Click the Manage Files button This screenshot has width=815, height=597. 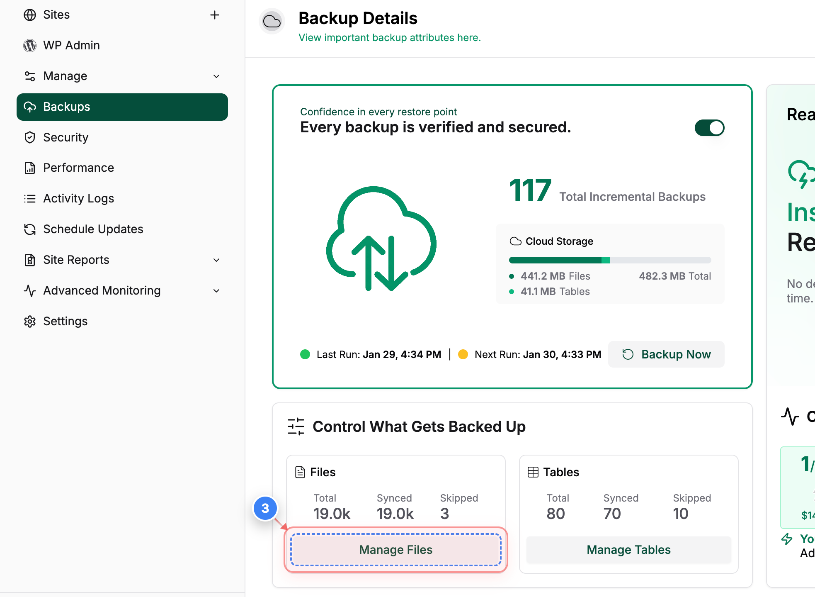(x=395, y=550)
